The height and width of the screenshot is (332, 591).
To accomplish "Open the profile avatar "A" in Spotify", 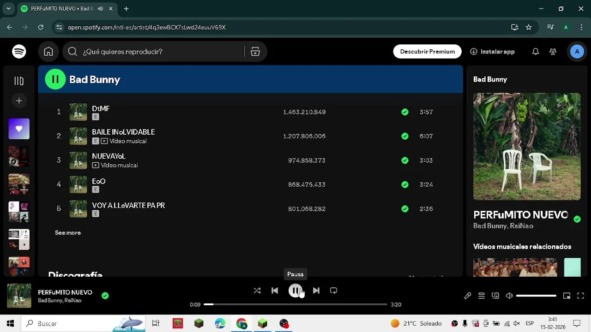I will click(x=577, y=52).
